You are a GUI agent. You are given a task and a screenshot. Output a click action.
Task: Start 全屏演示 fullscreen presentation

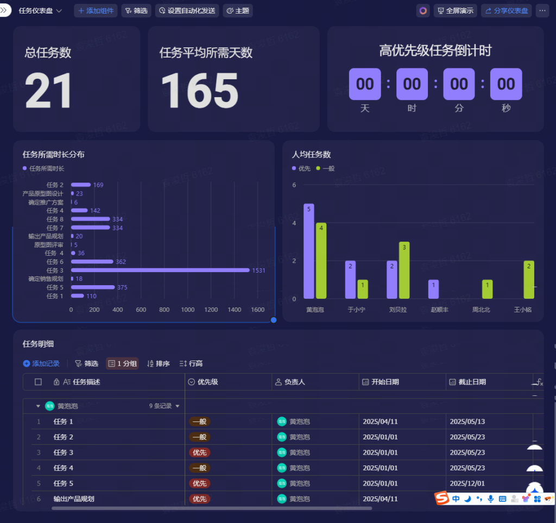point(455,11)
